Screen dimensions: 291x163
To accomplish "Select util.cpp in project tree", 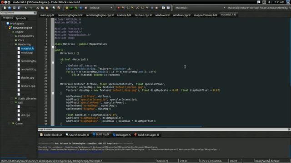I will point(25,115).
